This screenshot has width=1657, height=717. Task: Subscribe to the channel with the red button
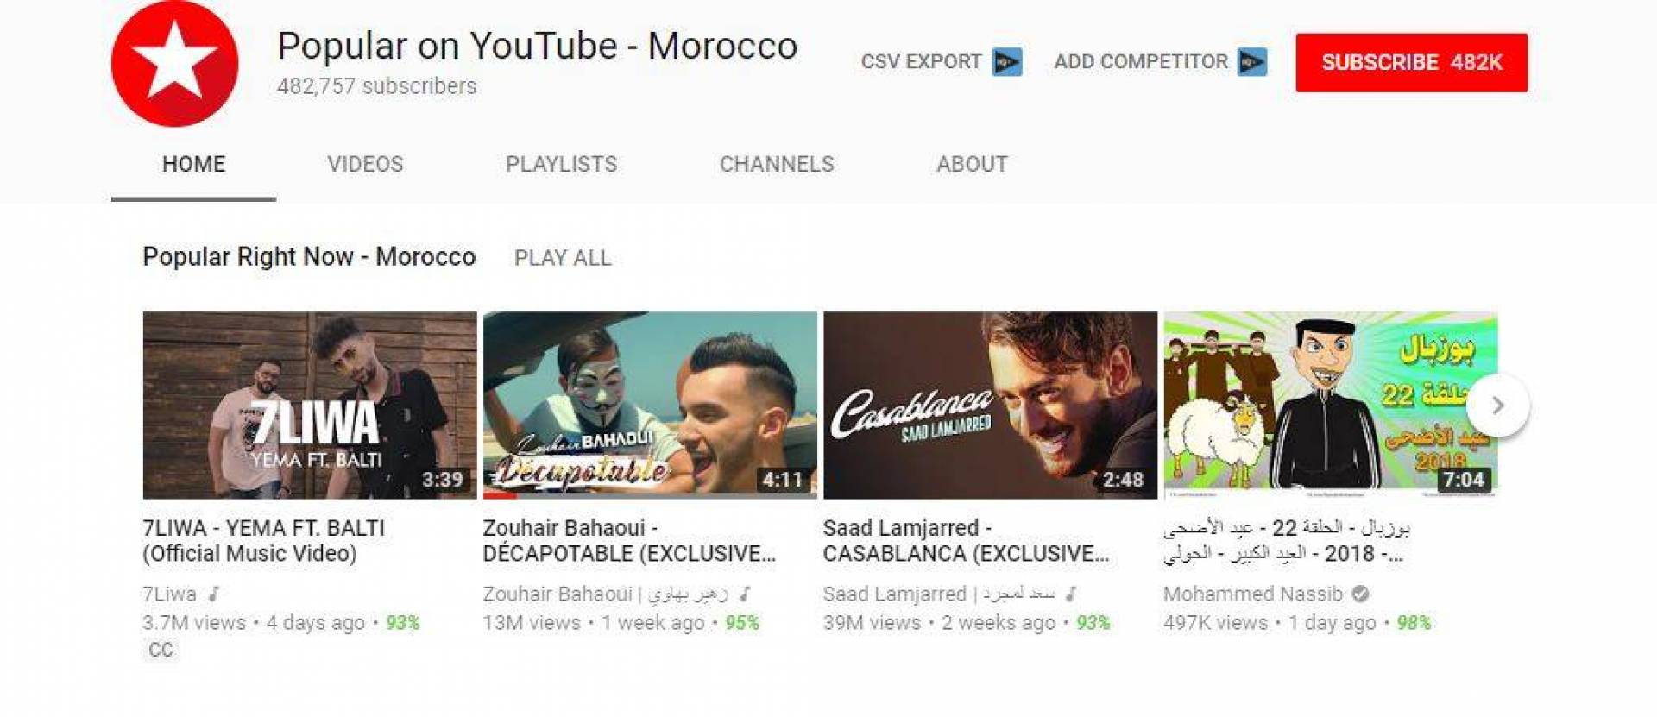(x=1412, y=63)
